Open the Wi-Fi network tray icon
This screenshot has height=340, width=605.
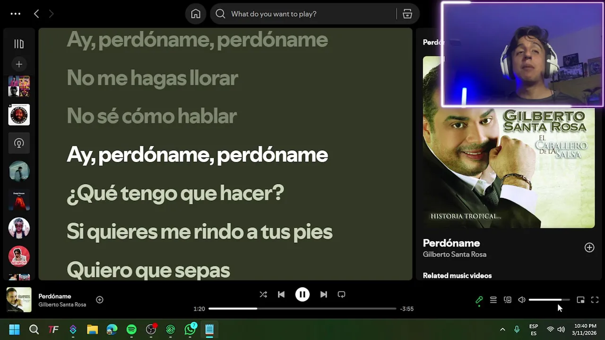tap(550, 330)
